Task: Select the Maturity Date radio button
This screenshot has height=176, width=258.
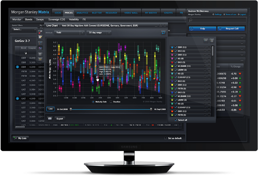Action: pos(93,102)
